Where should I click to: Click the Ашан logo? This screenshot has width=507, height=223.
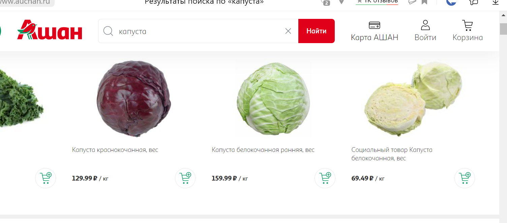pyautogui.click(x=50, y=30)
